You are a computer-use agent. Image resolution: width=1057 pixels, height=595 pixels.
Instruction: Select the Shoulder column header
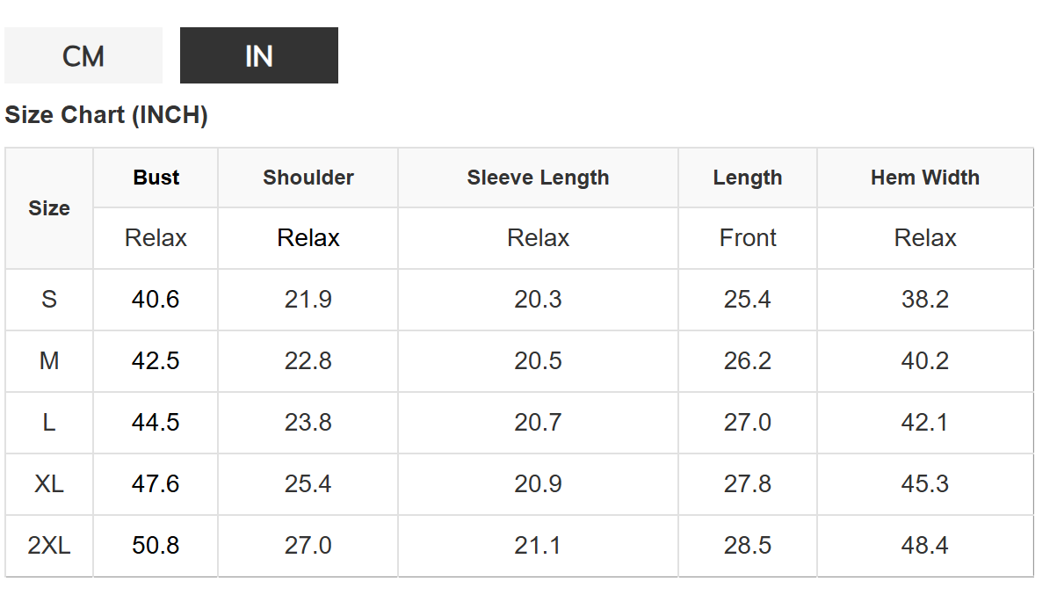point(308,178)
